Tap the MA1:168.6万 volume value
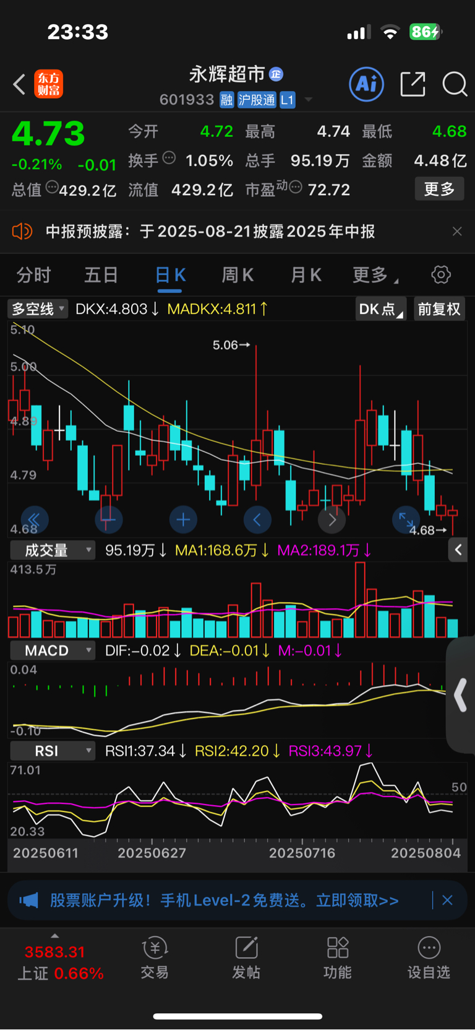This screenshot has width=475, height=1030. 222,550
